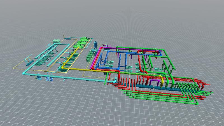This screenshot has height=126, width=224.
Task: Select the yellow curved elbow pipe
Action: click(x=162, y=79)
